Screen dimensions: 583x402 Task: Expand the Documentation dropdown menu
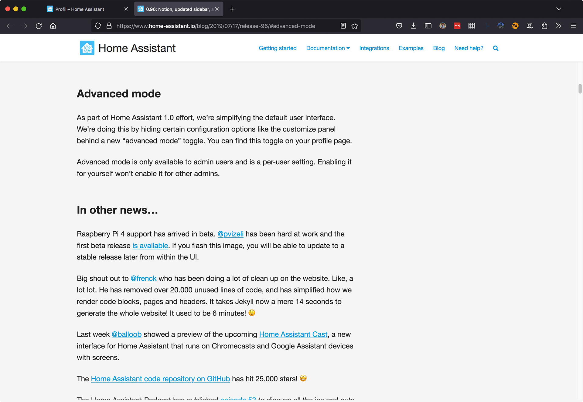click(328, 48)
